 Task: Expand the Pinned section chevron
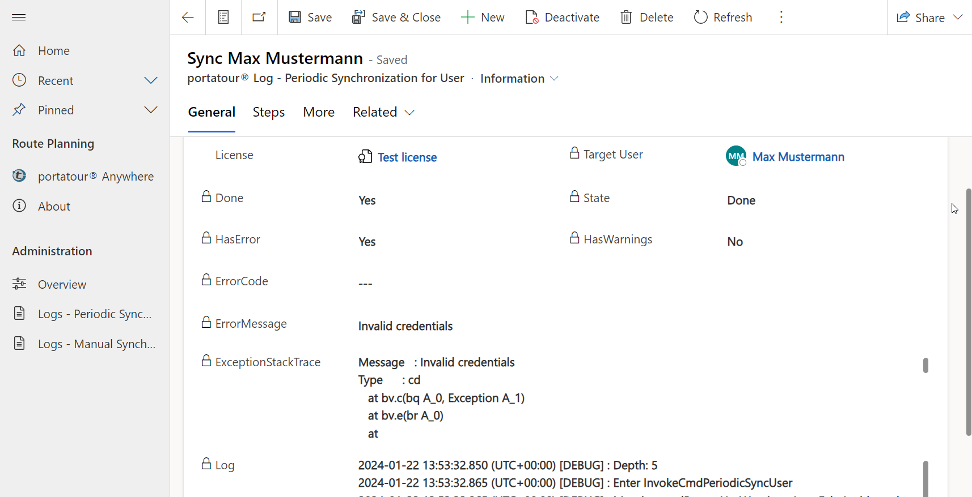click(151, 110)
